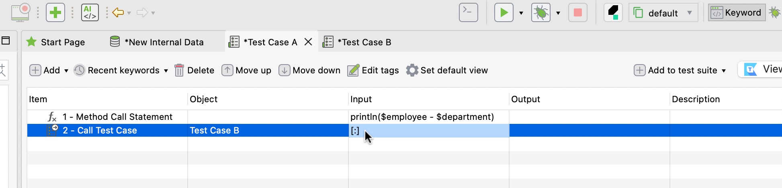782x188 pixels.
Task: Click the debug bug icon
Action: coord(540,13)
